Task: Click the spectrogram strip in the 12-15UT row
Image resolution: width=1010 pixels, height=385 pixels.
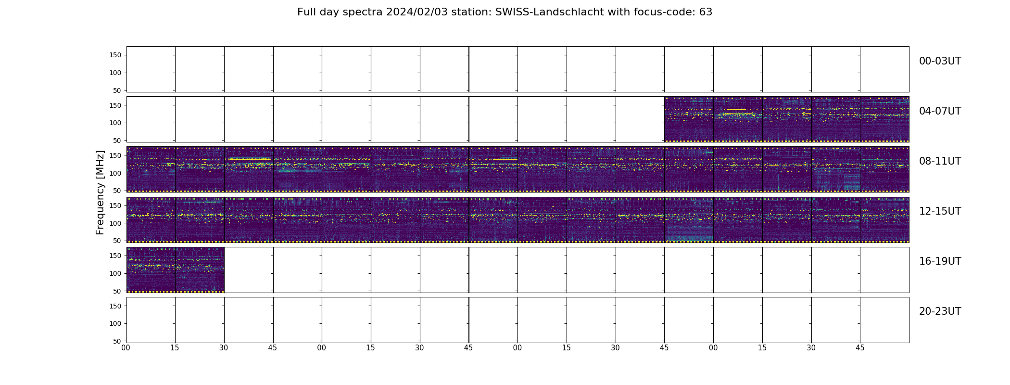Action: click(x=518, y=219)
